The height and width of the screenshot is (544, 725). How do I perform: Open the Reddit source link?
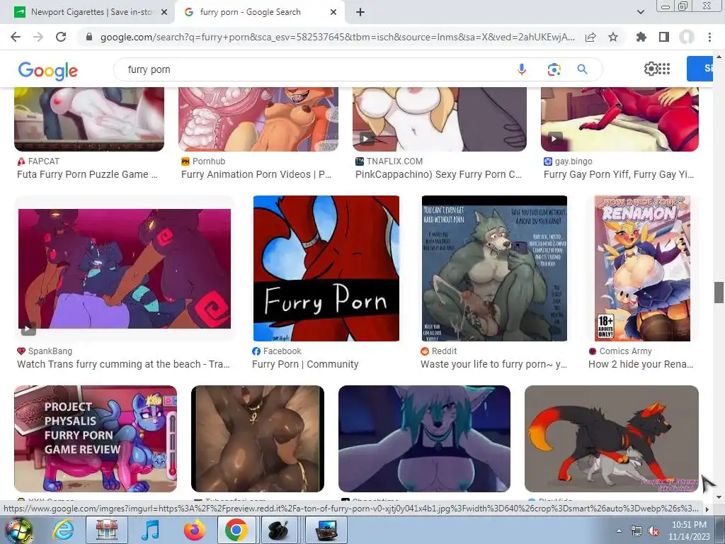pyautogui.click(x=439, y=351)
